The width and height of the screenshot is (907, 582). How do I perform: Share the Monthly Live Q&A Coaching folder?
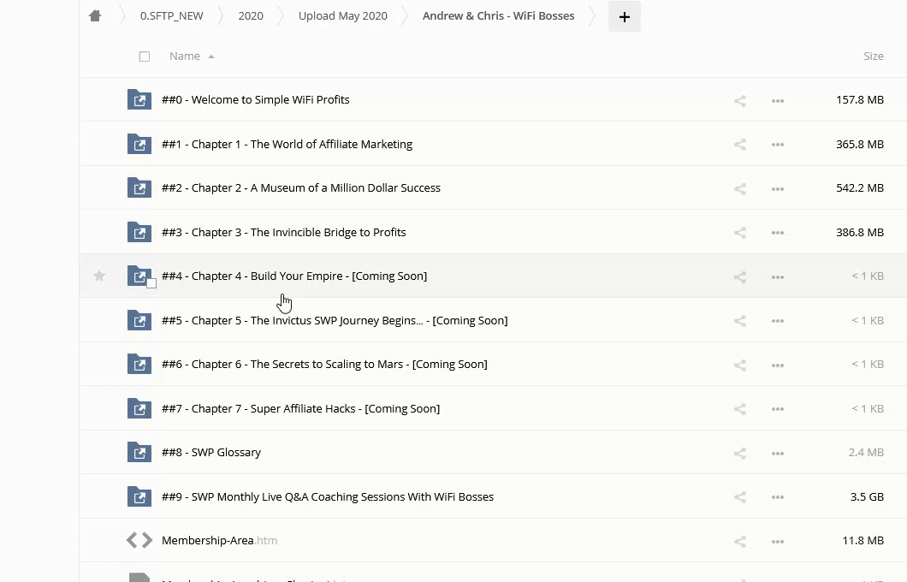point(739,497)
